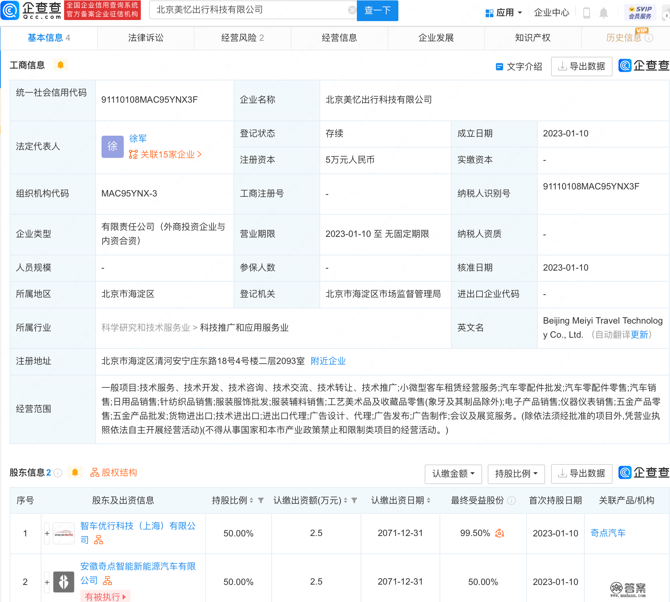Click 导出数据 button in 工商信息 section
The image size is (670, 602).
point(581,67)
